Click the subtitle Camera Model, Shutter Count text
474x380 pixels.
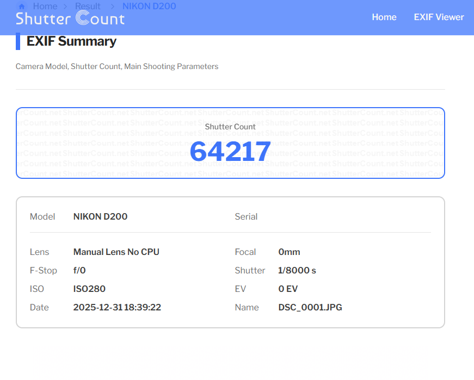117,66
